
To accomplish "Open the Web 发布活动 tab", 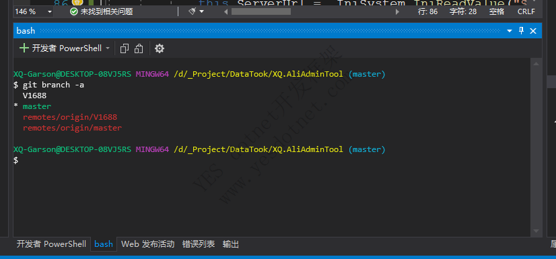I will coord(148,244).
